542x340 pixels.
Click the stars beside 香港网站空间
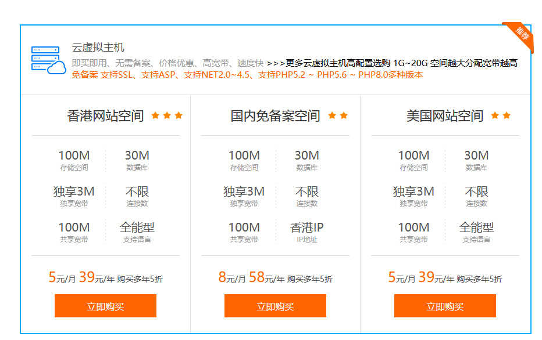(167, 115)
